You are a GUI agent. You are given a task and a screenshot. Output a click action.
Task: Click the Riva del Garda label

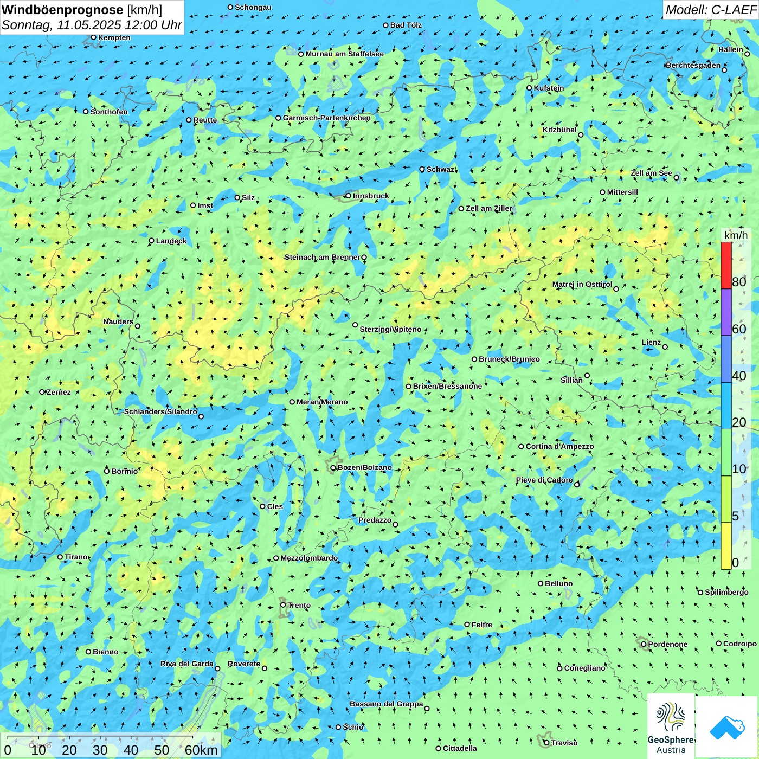tap(186, 664)
